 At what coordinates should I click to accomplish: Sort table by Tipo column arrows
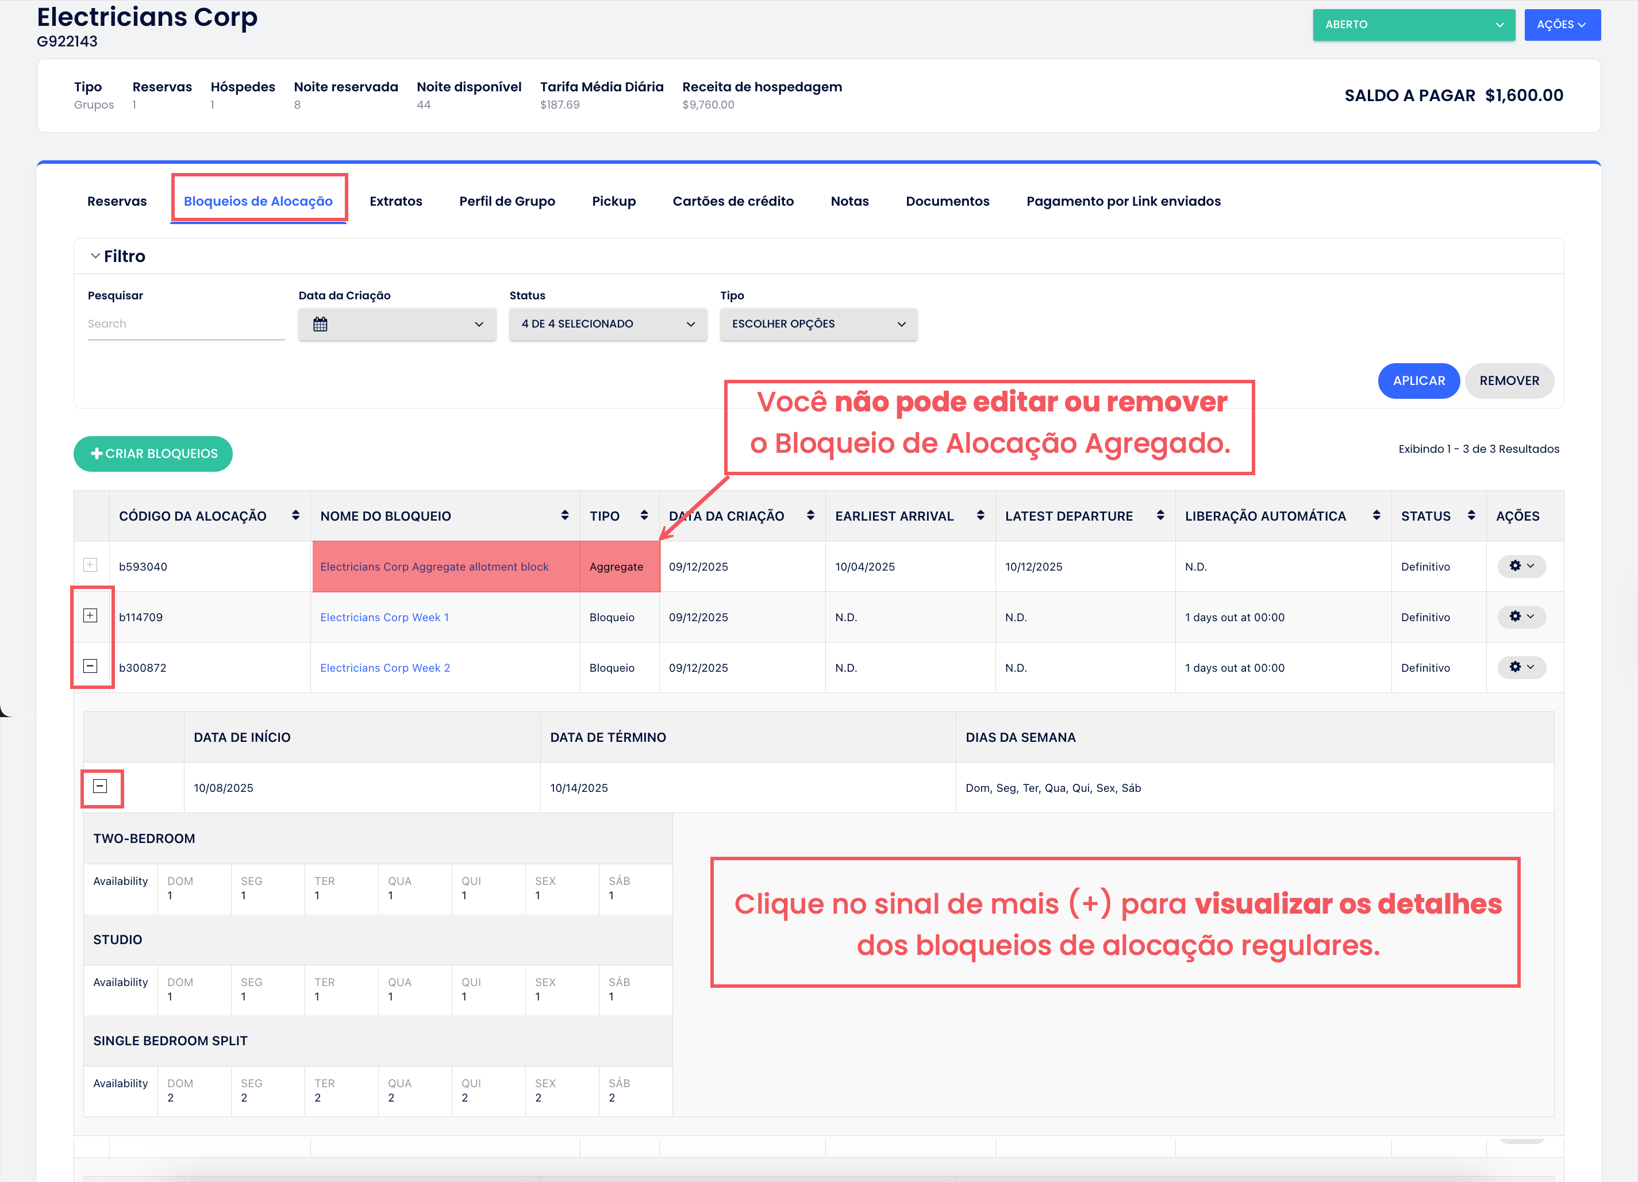pos(644,515)
